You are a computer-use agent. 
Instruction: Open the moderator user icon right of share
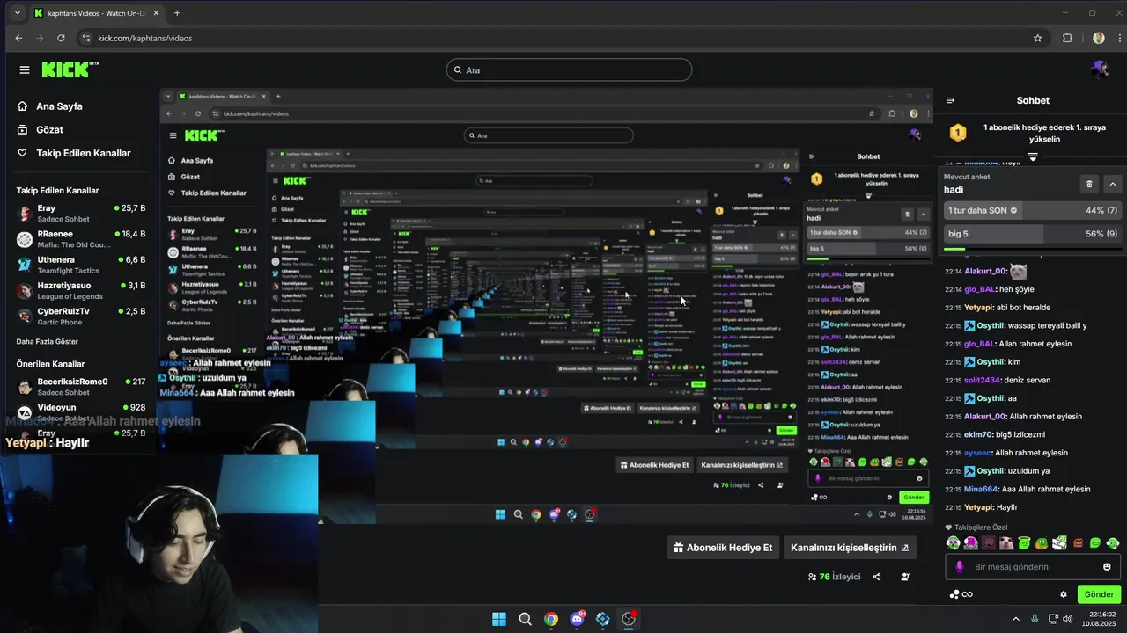click(905, 577)
